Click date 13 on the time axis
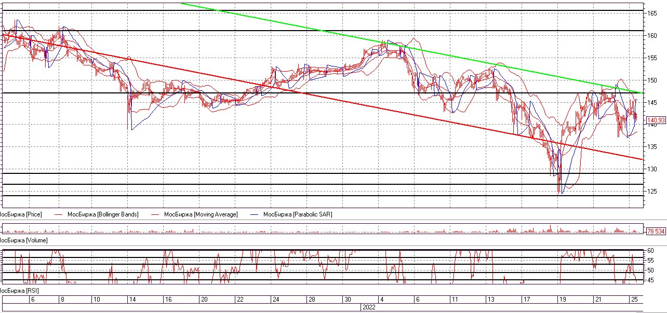 (490, 300)
